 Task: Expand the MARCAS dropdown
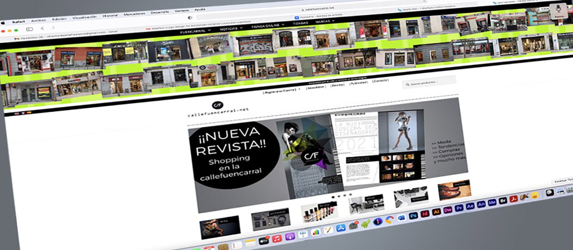pyautogui.click(x=325, y=22)
